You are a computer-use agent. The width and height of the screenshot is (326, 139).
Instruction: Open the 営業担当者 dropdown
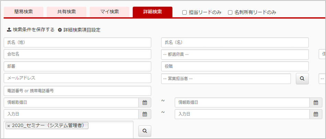coord(226,79)
